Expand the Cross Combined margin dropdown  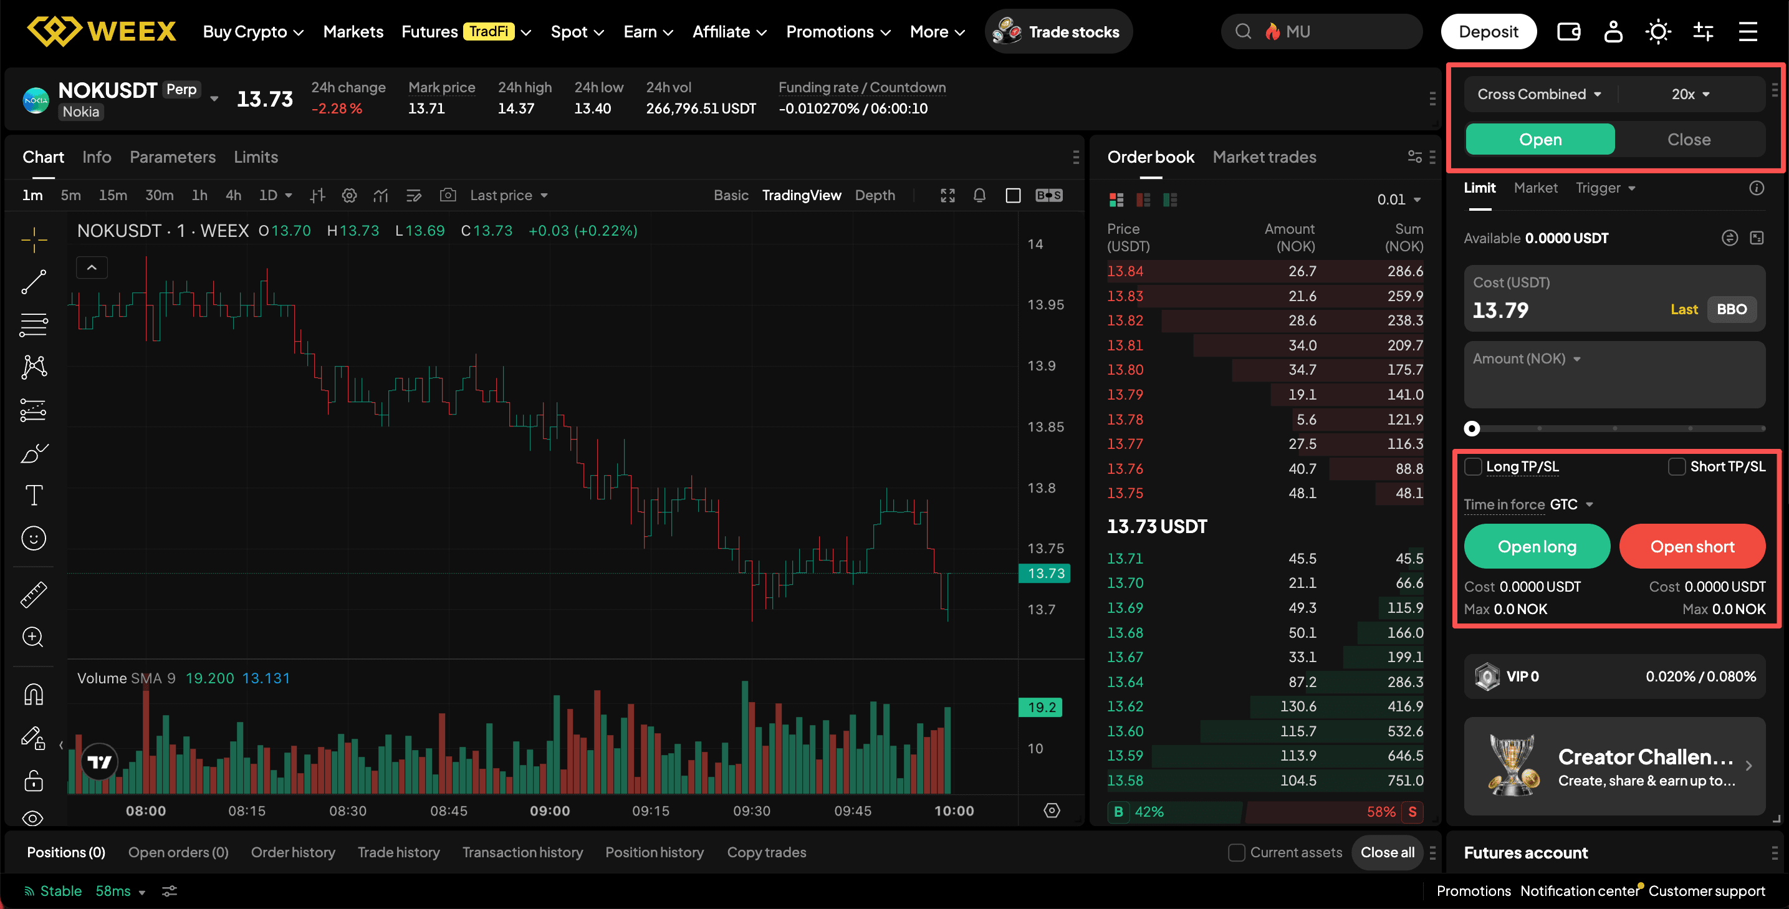1539,94
